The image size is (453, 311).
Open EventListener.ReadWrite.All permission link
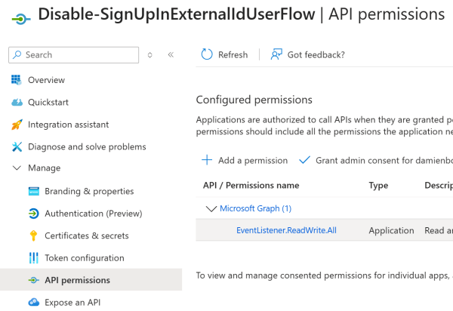coord(286,230)
